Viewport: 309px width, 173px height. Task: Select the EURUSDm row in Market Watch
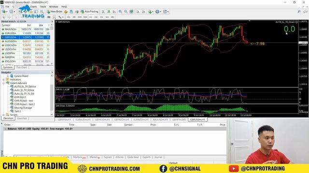(26, 33)
